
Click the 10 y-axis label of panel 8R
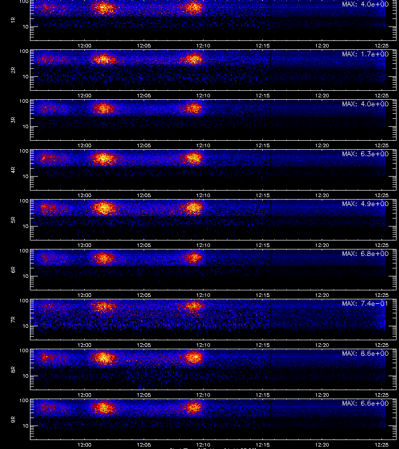click(25, 376)
